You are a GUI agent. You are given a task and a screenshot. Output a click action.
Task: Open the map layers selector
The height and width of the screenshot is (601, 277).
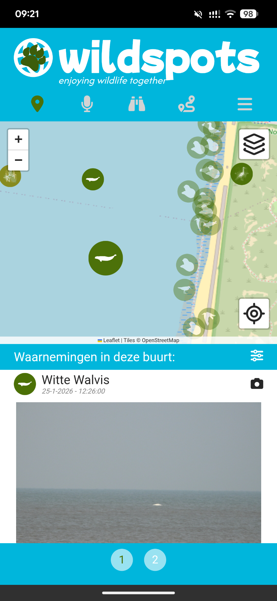254,144
